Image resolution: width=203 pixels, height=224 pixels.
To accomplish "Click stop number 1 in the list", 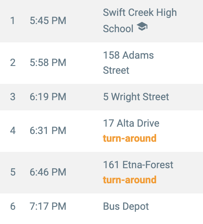I will coord(13,20).
